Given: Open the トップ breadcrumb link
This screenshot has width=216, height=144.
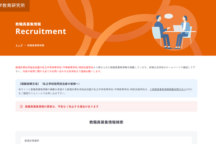Looking at the screenshot, I should click(19, 45).
